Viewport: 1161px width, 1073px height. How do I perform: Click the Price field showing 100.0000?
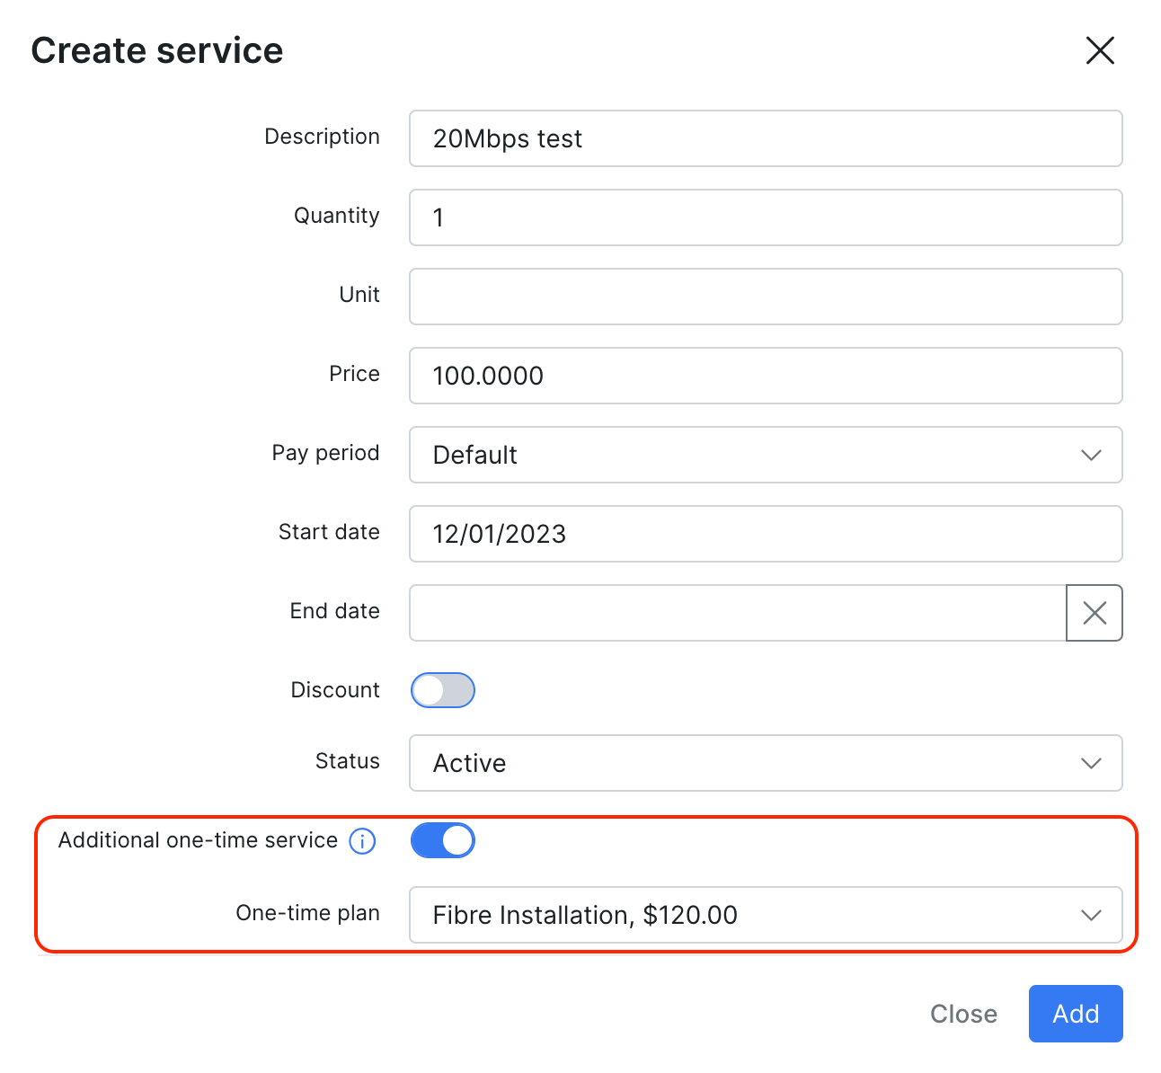point(766,376)
